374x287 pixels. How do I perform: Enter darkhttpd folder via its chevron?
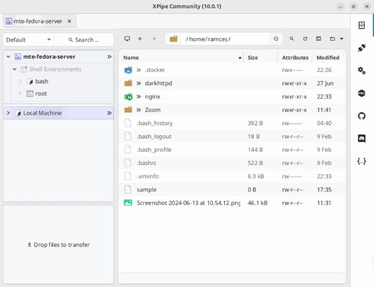click(139, 83)
